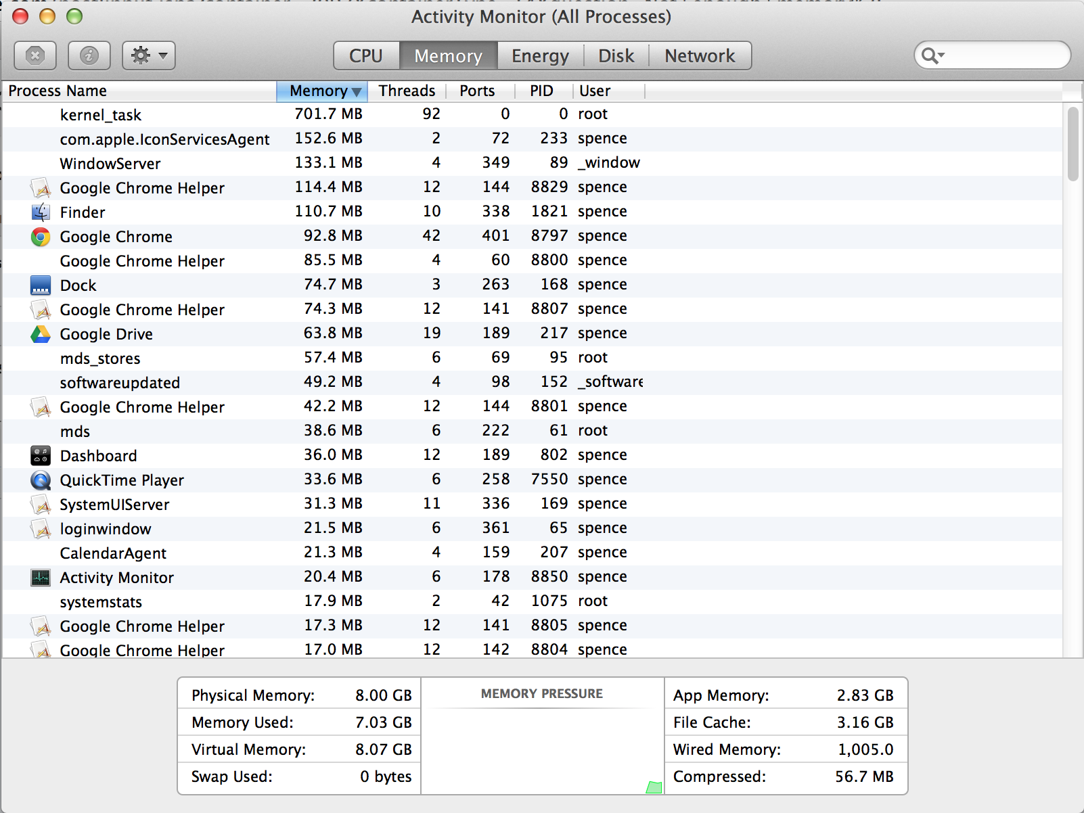Select the CalendarAgent process name
The image size is (1084, 813).
coord(113,553)
